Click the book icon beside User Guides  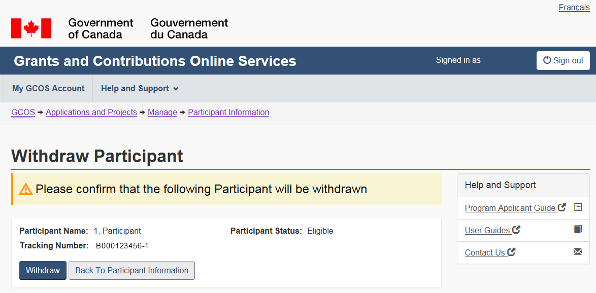[578, 230]
